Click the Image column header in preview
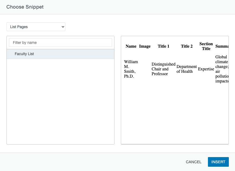 click(x=145, y=46)
